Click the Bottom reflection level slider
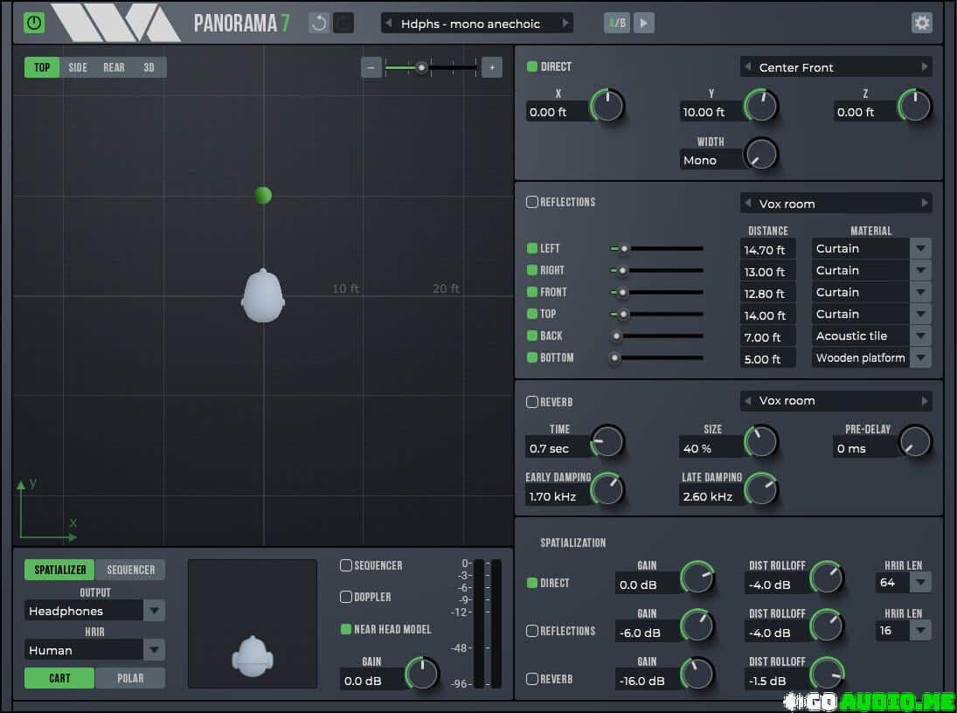The image size is (957, 713). point(656,357)
